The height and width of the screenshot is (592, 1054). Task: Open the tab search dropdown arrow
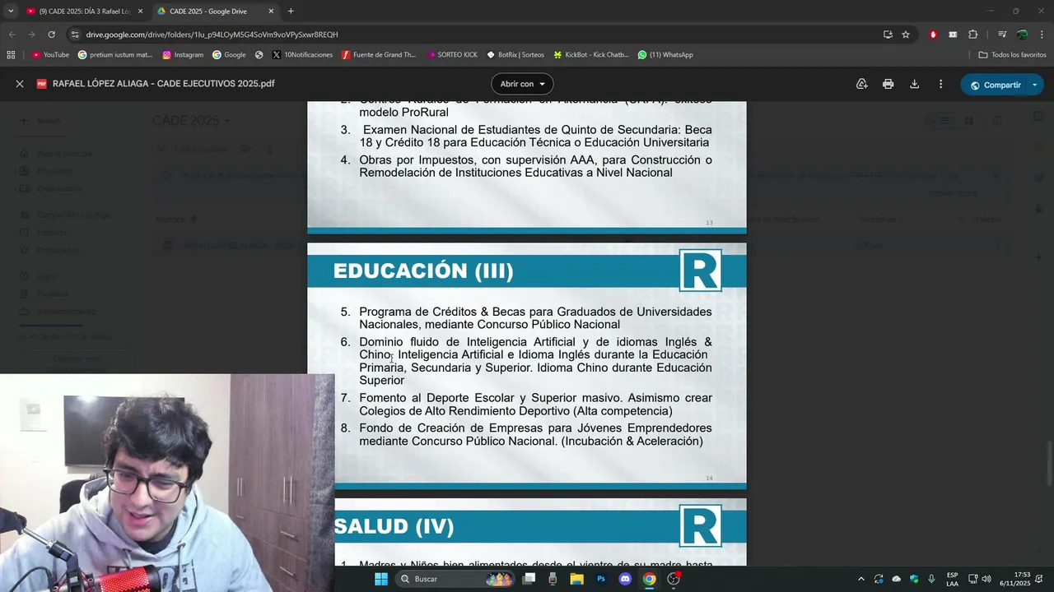(11, 11)
